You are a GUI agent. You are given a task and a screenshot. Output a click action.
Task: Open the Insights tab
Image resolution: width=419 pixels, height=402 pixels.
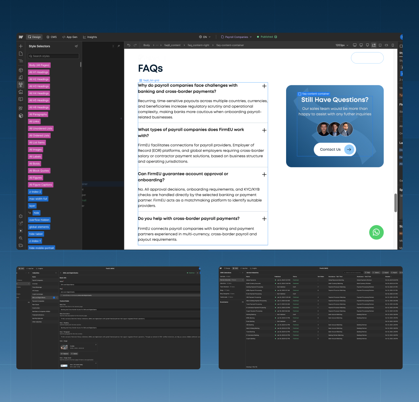pyautogui.click(x=90, y=37)
